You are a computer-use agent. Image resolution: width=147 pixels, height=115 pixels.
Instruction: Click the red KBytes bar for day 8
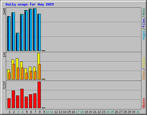pyautogui.click(x=39, y=95)
